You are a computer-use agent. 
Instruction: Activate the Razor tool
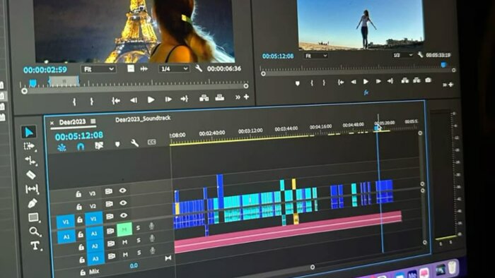coord(31,175)
